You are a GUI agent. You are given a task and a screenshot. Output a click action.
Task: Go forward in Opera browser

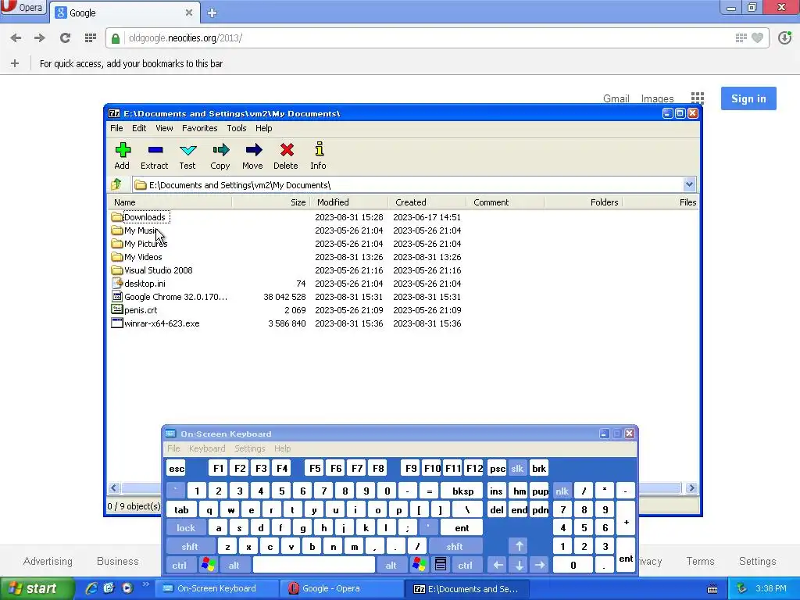[39, 37]
